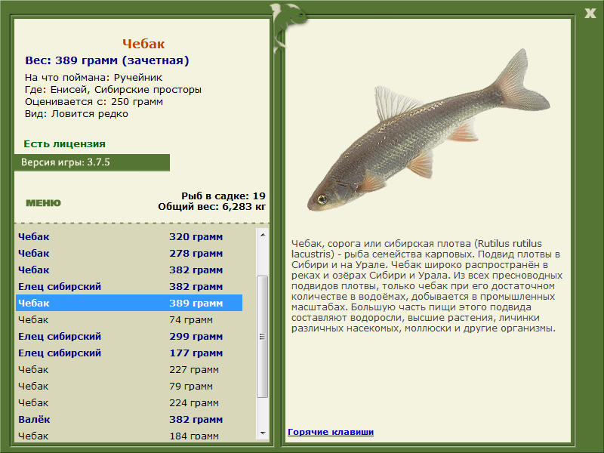Click the На что поймана: Ручейник line
The width and height of the screenshot is (604, 453).
coord(94,78)
